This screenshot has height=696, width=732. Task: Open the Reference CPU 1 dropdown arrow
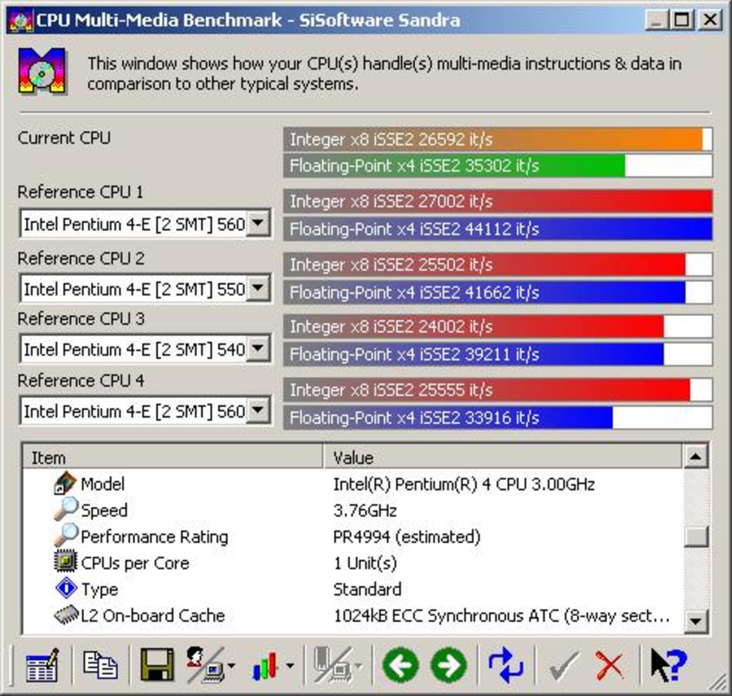click(x=258, y=223)
